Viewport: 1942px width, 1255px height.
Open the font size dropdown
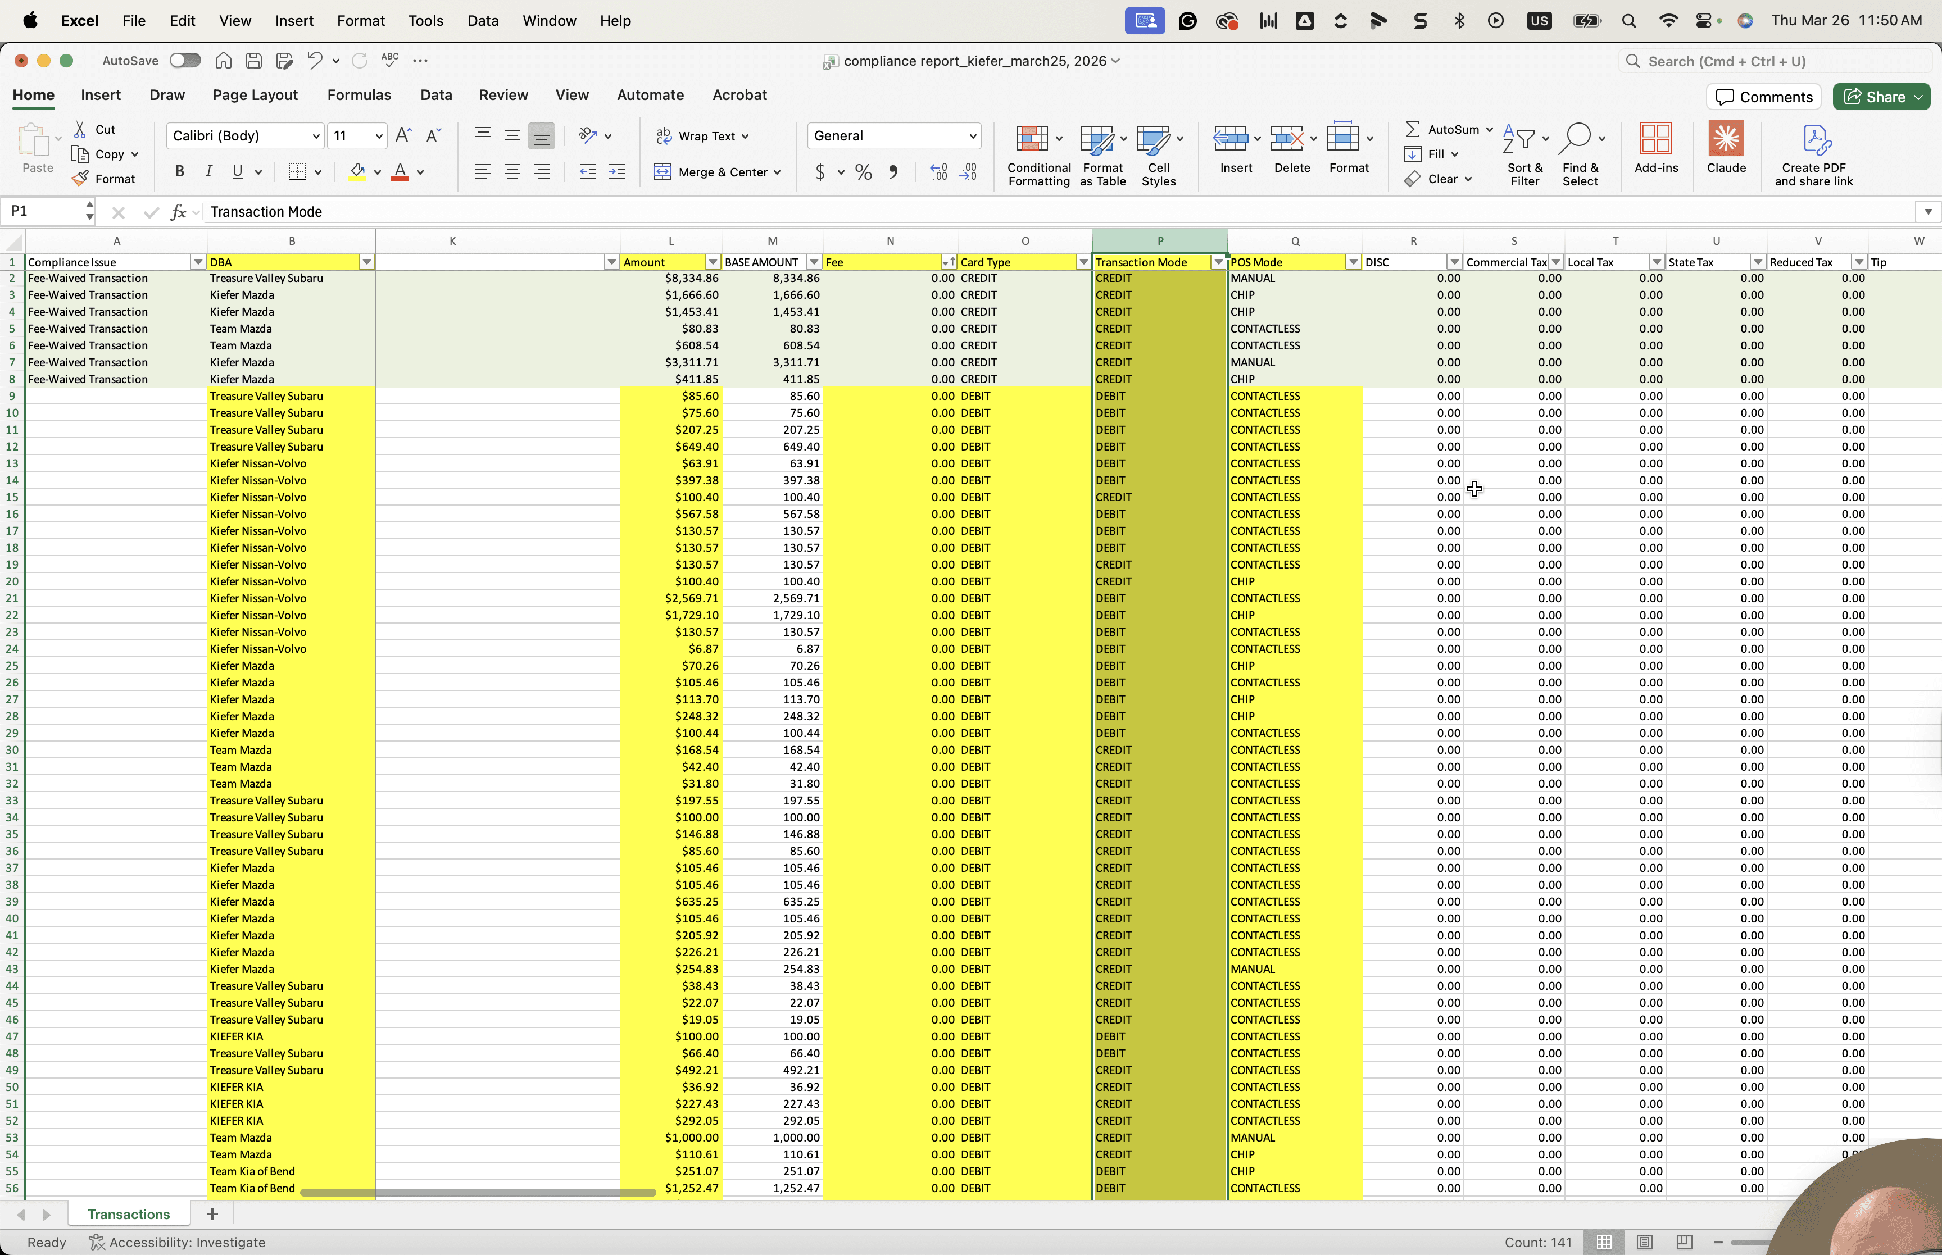click(379, 136)
